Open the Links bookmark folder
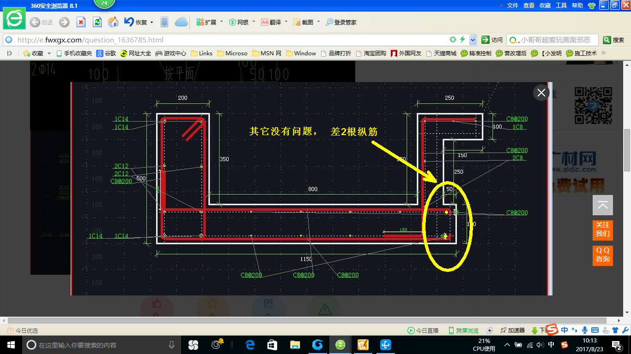Image resolution: width=631 pixels, height=354 pixels. pyautogui.click(x=201, y=53)
